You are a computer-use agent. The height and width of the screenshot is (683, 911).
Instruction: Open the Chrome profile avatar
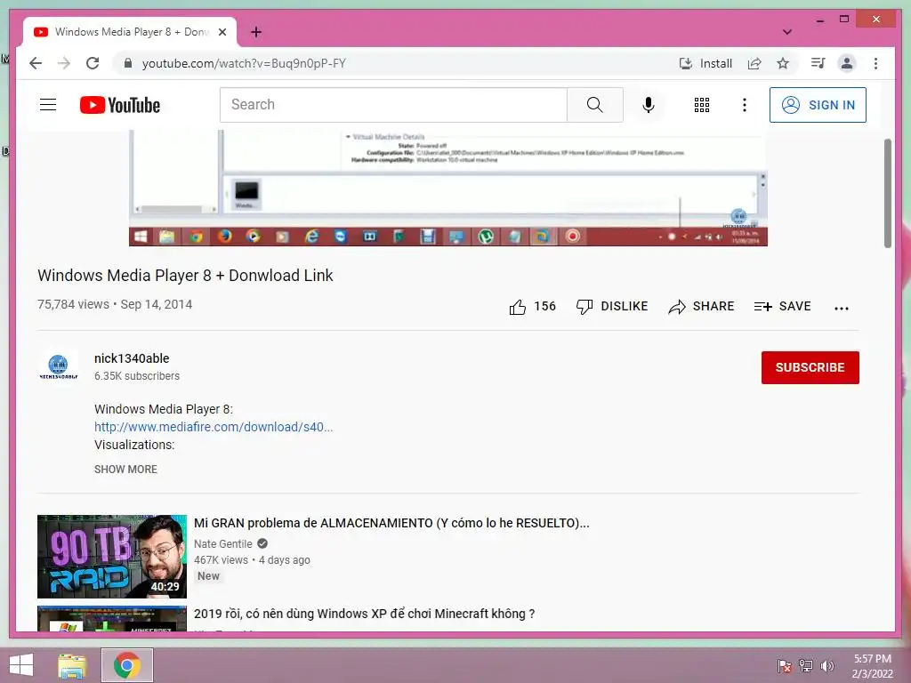click(847, 63)
